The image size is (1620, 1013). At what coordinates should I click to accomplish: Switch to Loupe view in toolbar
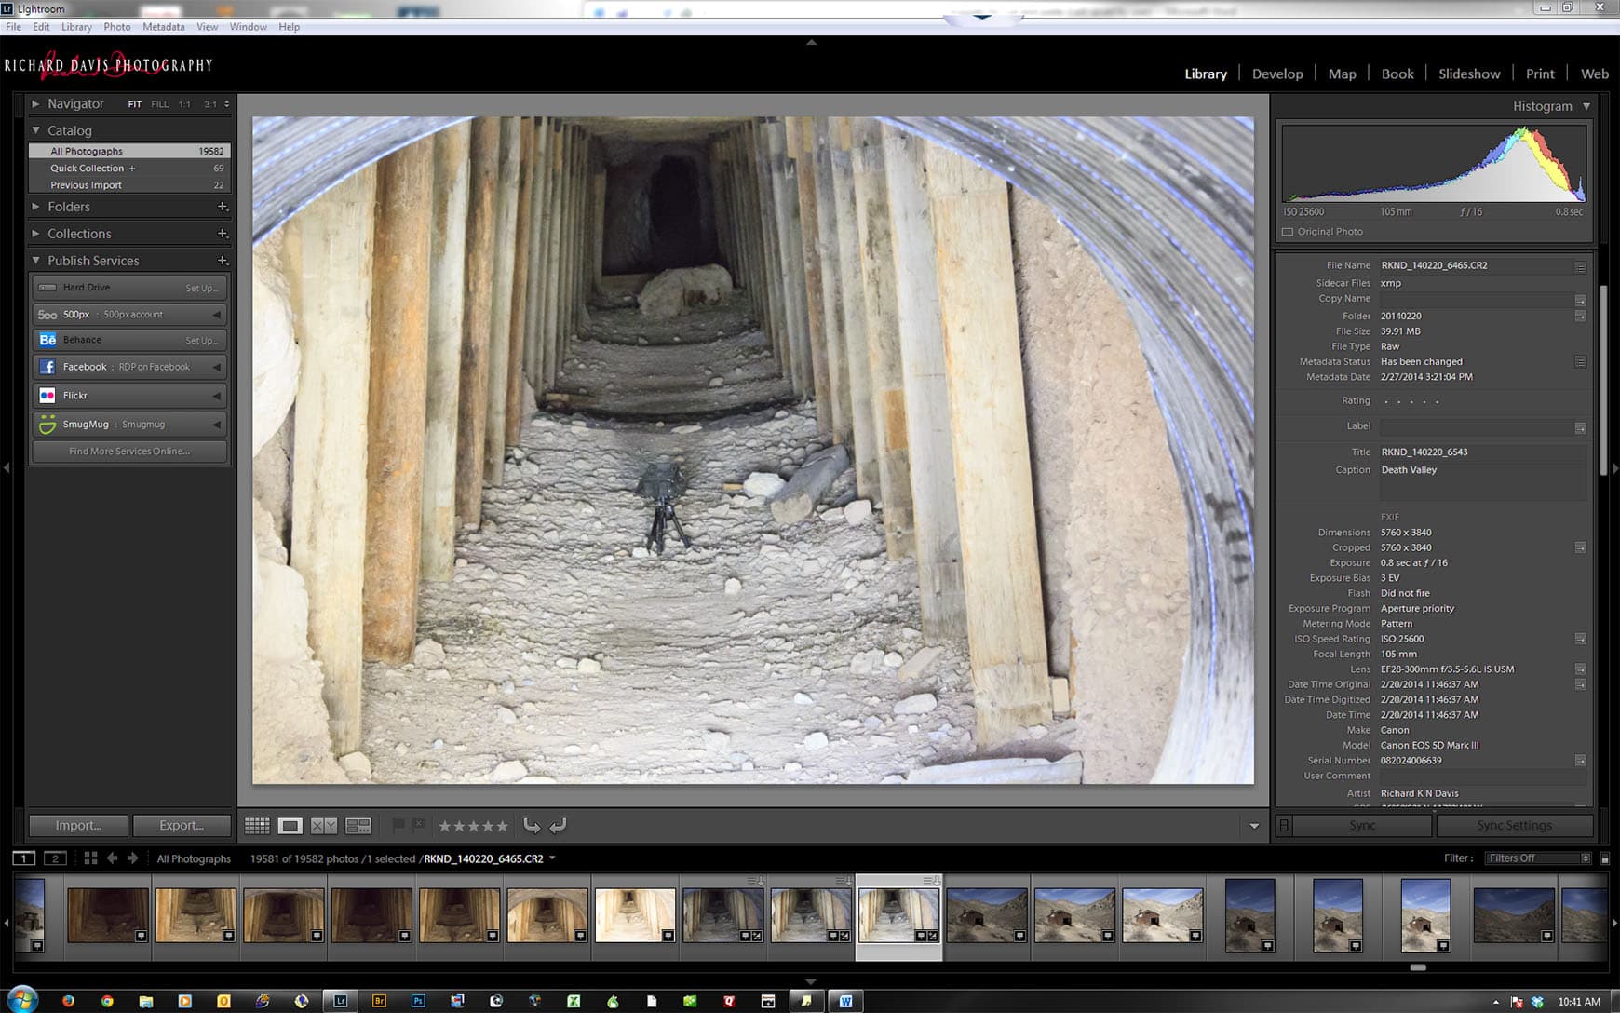click(x=290, y=826)
